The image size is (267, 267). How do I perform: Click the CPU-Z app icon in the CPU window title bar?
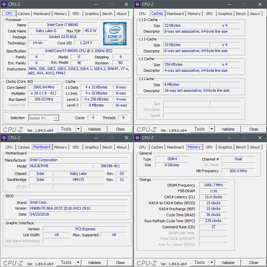click(x=4, y=4)
